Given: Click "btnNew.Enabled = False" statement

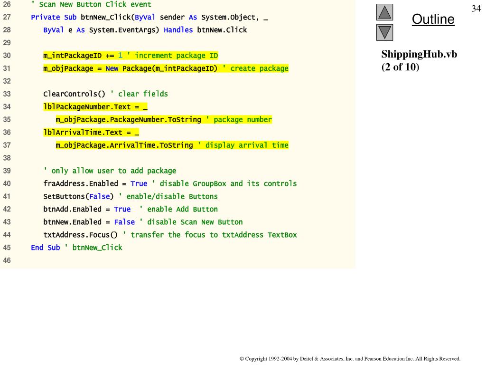Looking at the screenshot, I should coord(89,222).
